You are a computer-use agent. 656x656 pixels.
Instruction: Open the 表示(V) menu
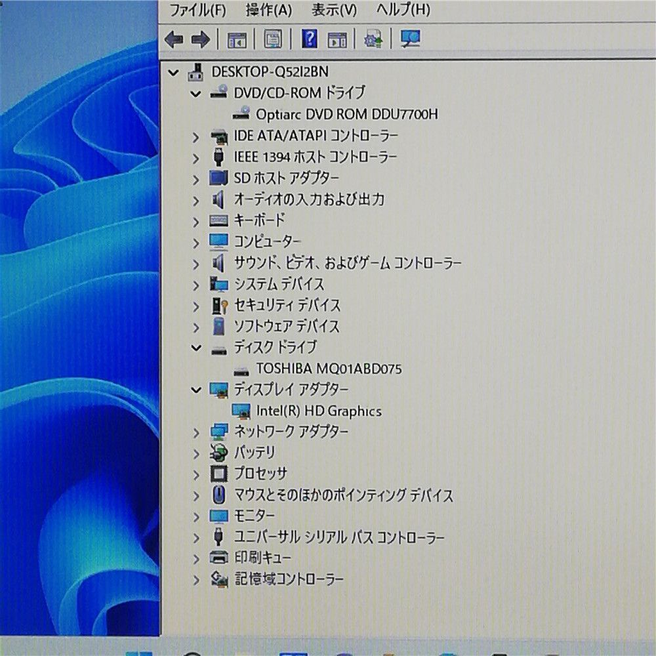click(335, 10)
